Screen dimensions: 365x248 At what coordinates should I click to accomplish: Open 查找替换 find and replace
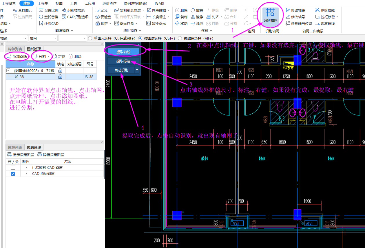click(49, 17)
